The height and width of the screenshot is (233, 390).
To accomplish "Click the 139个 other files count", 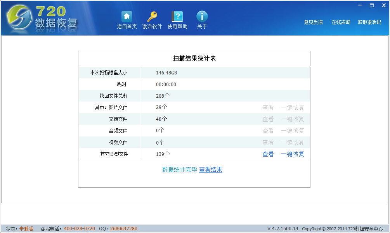I will click(163, 154).
